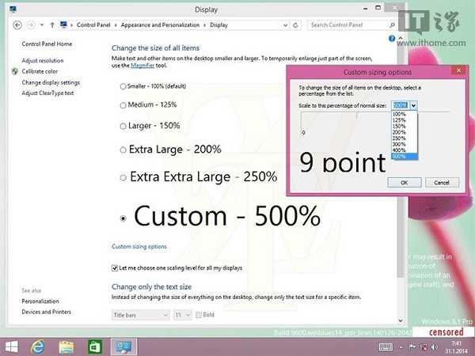Screen dimensions: 475x356
Task: Minimize the Display window
Action: (365, 9)
